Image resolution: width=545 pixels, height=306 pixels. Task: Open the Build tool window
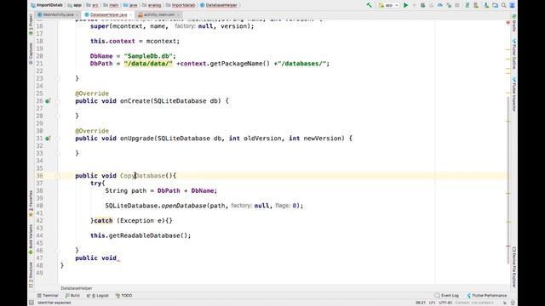72,296
